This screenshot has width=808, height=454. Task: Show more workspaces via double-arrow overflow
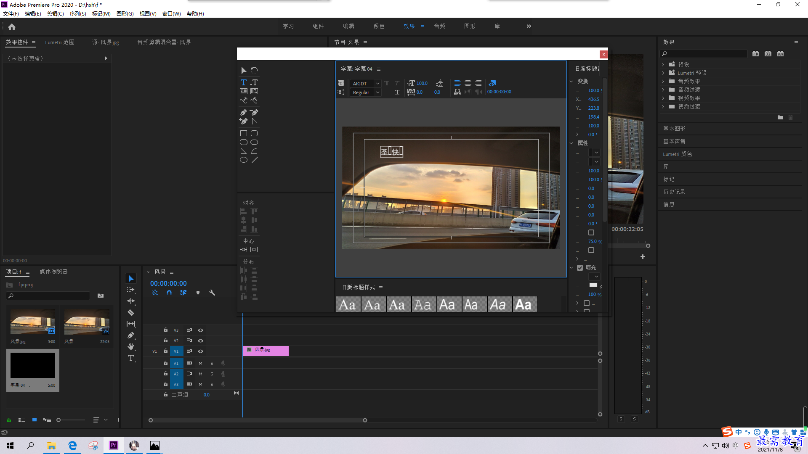(529, 26)
